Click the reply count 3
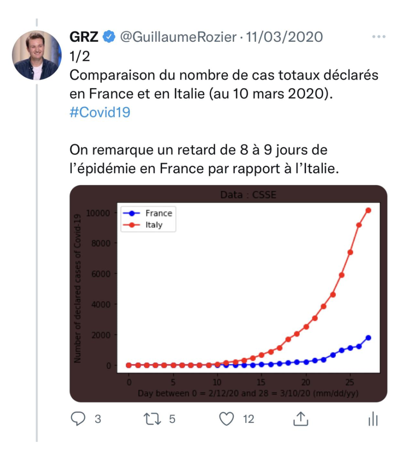The height and width of the screenshot is (453, 407). pyautogui.click(x=98, y=419)
